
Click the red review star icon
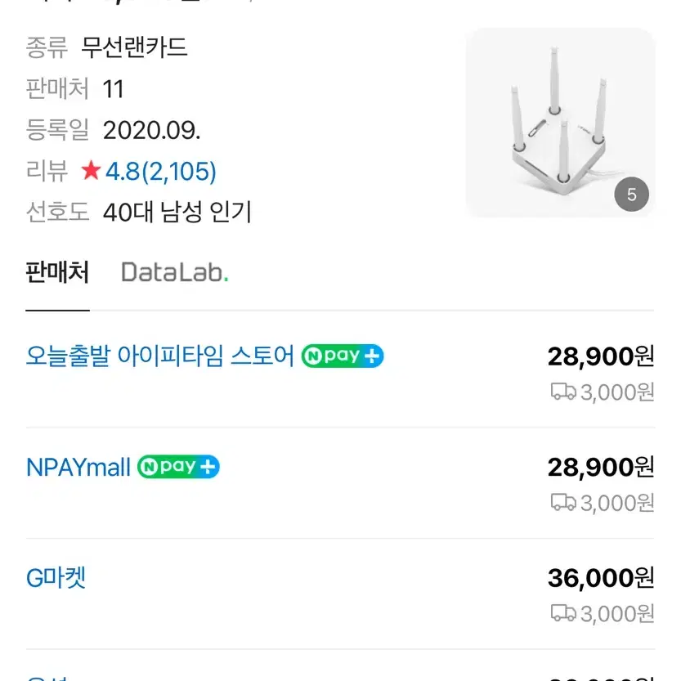click(x=91, y=170)
